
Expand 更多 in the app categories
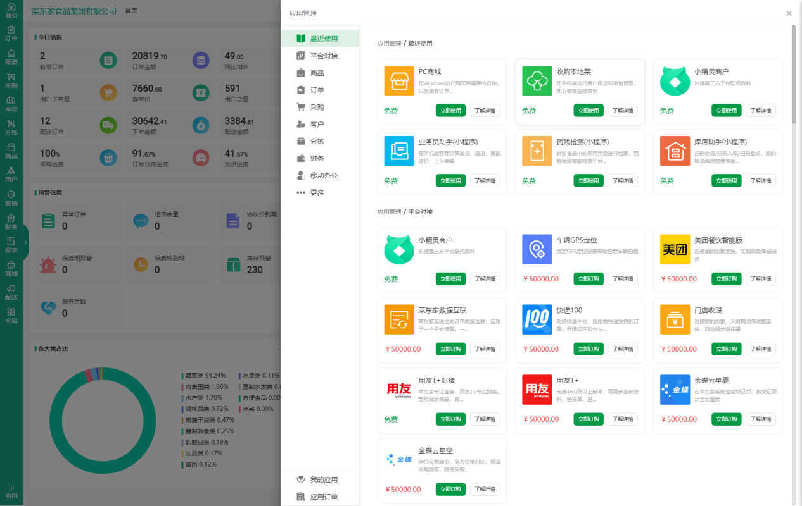(317, 192)
